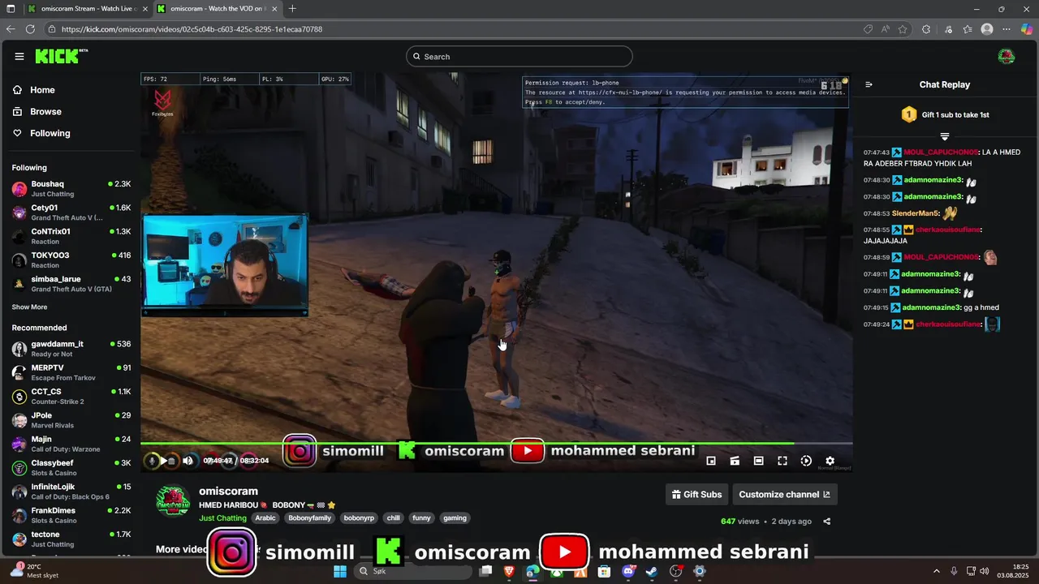Viewport: 1039px width, 584px height.
Task: Click the bobonyrp tag
Action: pos(359,518)
